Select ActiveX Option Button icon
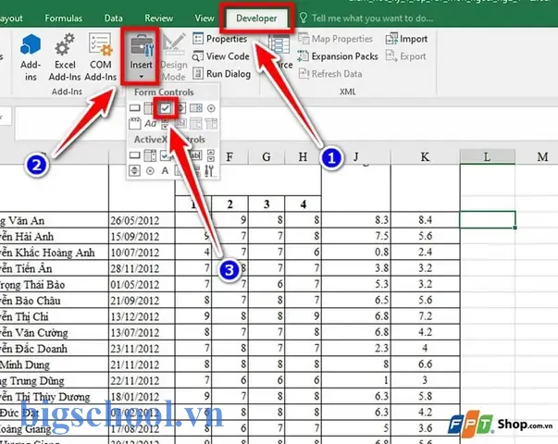Screen dimensions: 558x444 pos(150,171)
